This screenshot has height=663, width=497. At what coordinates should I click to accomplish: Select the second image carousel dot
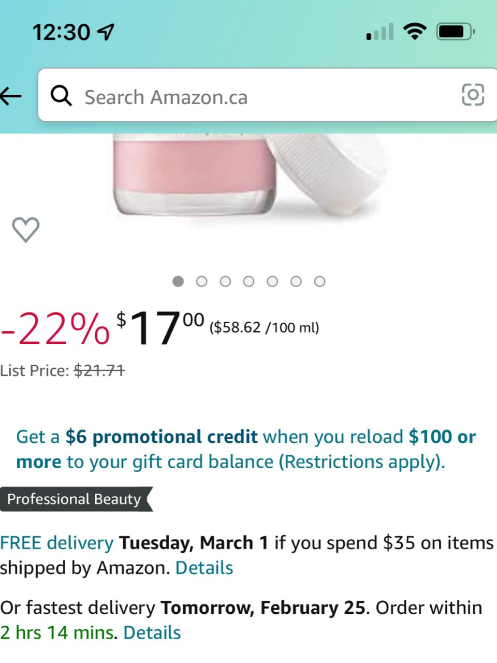(202, 281)
